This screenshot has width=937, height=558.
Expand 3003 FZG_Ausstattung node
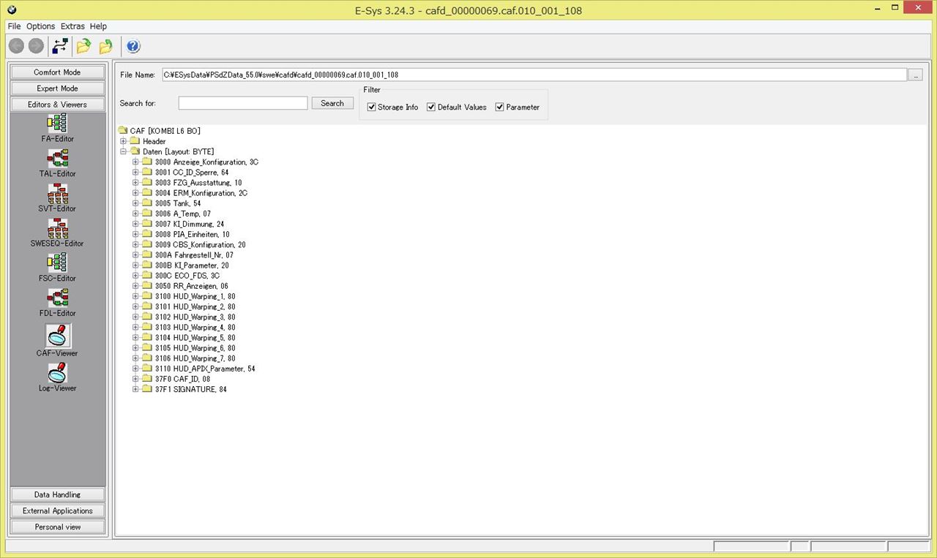pyautogui.click(x=135, y=183)
